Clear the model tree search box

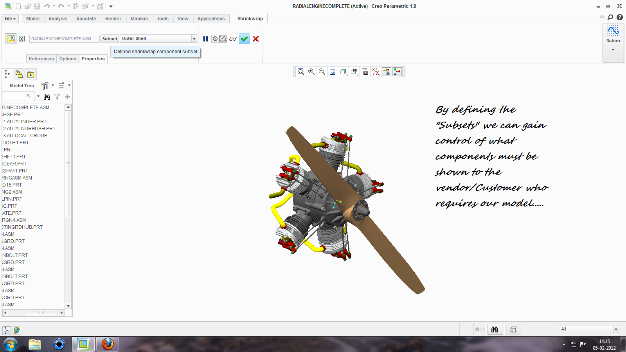coord(28,95)
